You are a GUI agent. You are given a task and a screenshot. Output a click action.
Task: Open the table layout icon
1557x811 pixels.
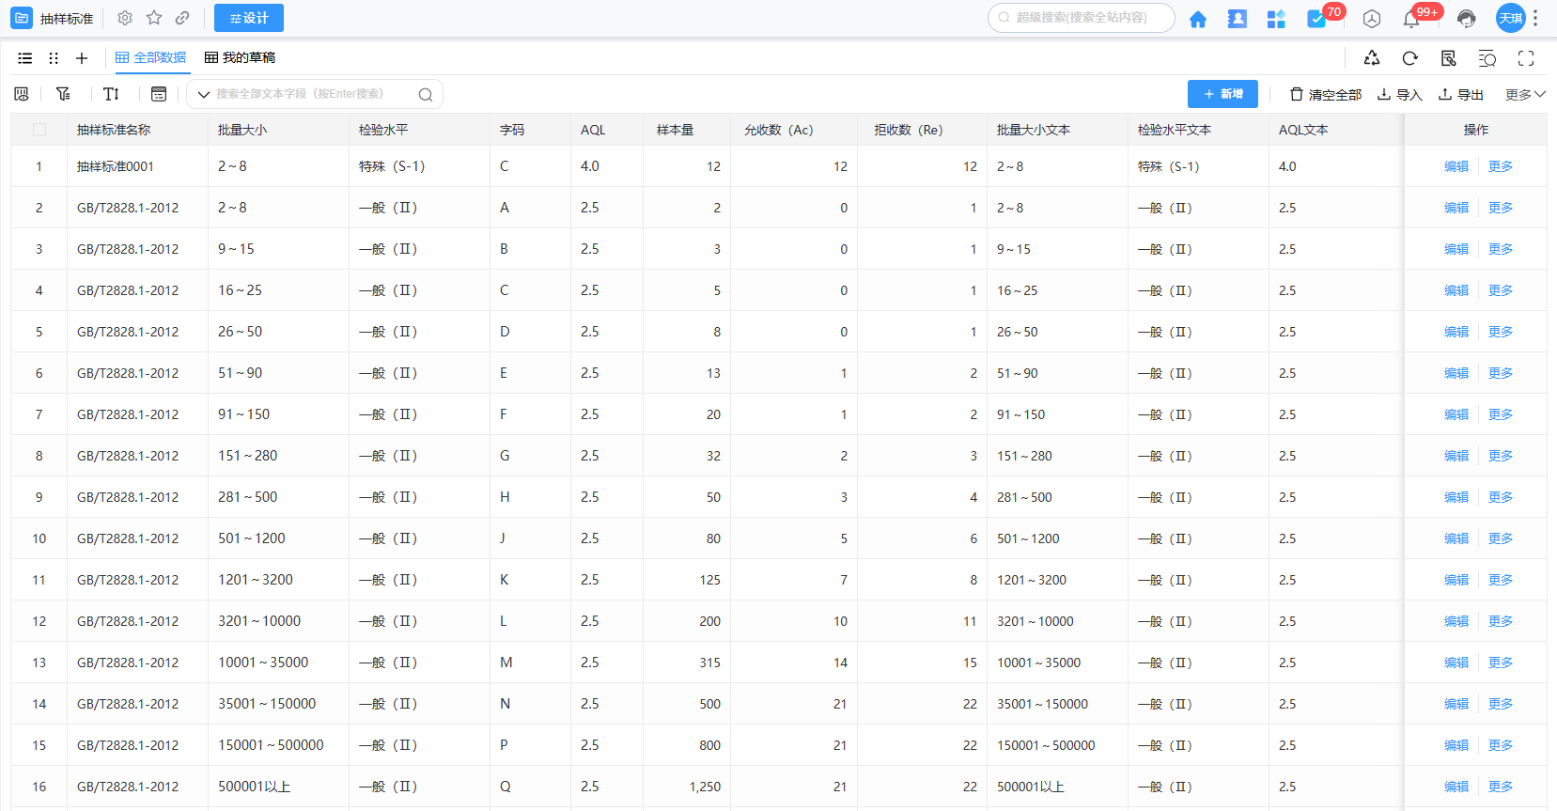click(x=159, y=94)
